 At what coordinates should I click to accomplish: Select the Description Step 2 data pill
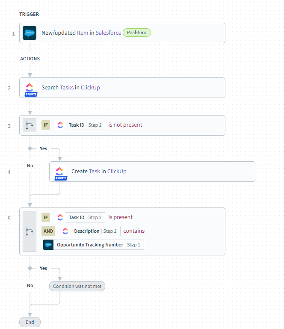(95, 231)
